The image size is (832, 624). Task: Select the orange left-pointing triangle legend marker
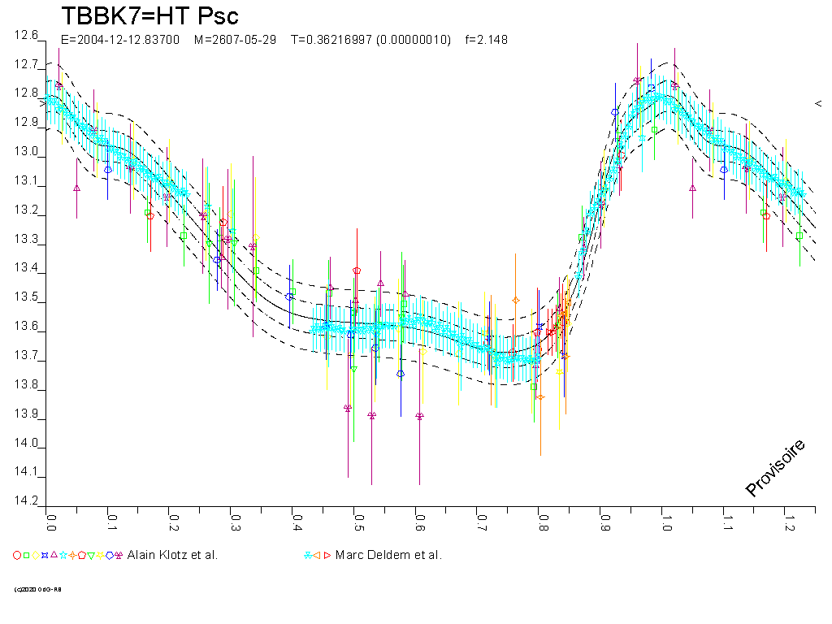pos(317,555)
